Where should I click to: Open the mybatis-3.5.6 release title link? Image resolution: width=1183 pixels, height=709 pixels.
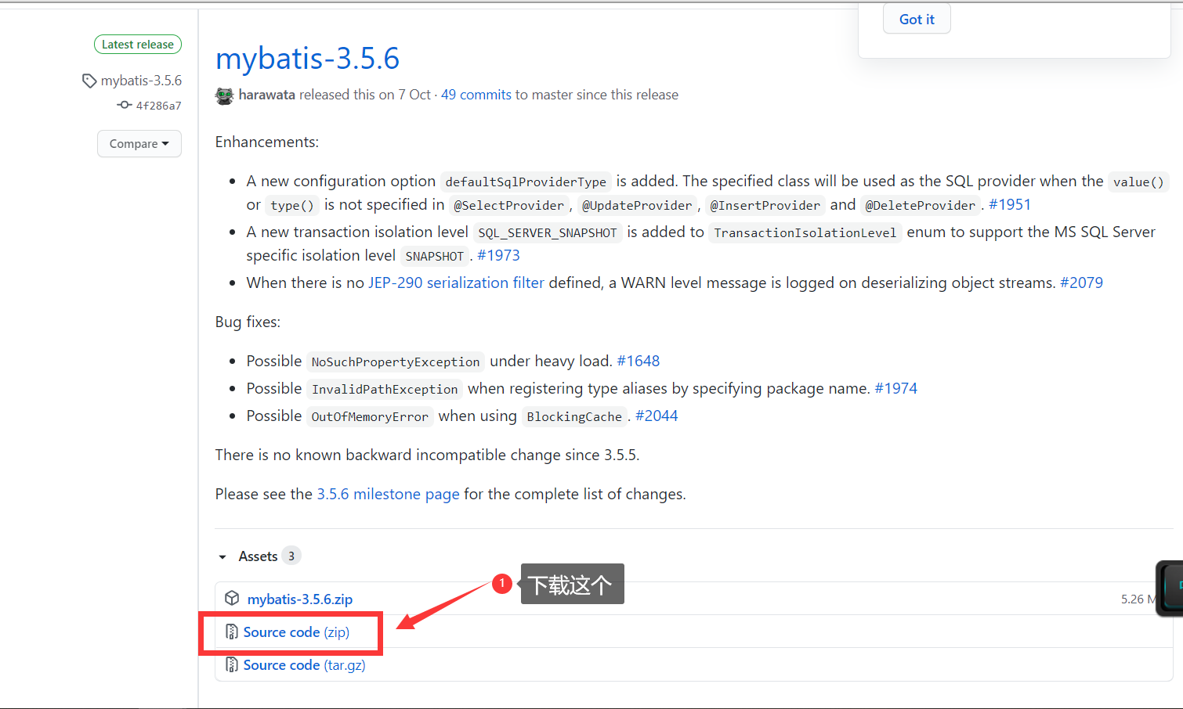point(307,59)
